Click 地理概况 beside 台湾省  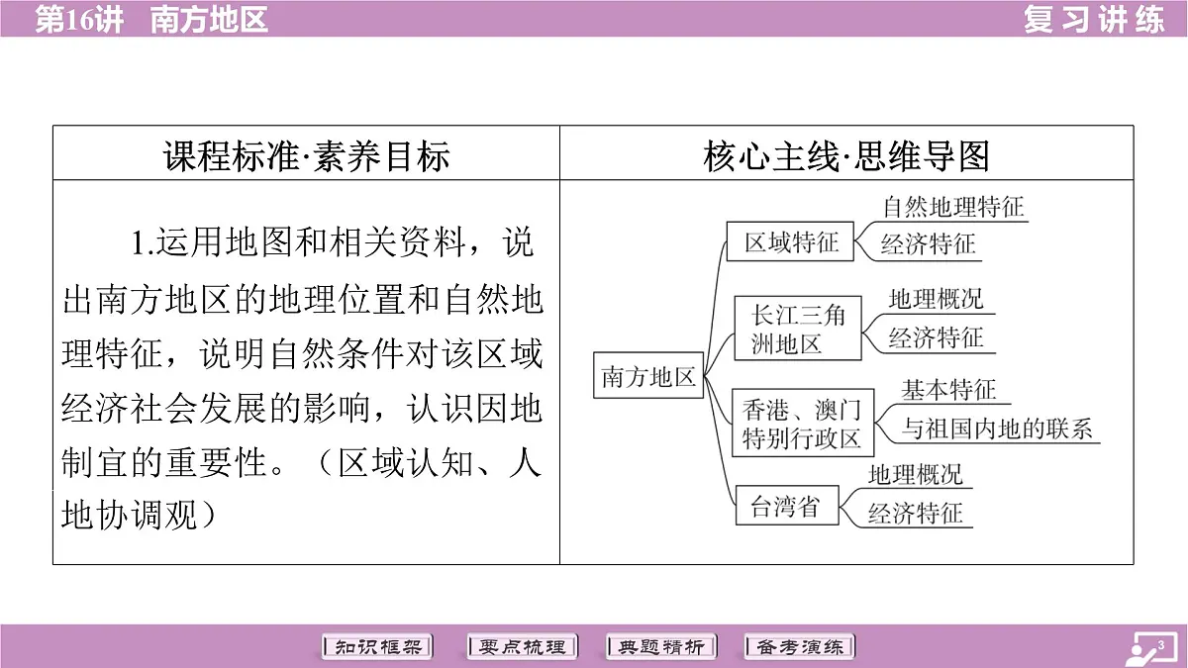pos(915,474)
